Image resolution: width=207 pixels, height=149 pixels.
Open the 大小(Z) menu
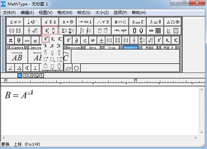[102, 13]
